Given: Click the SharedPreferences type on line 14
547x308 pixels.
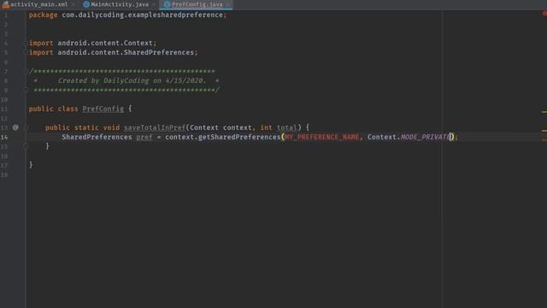Looking at the screenshot, I should click(97, 137).
